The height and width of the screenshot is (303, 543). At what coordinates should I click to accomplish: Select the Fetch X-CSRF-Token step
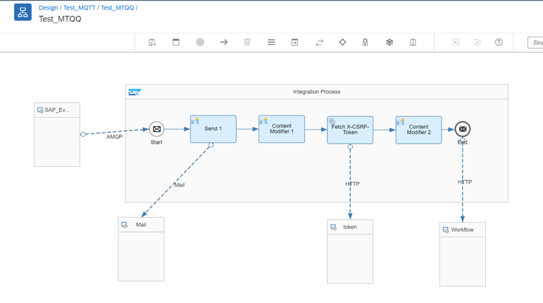click(x=350, y=130)
